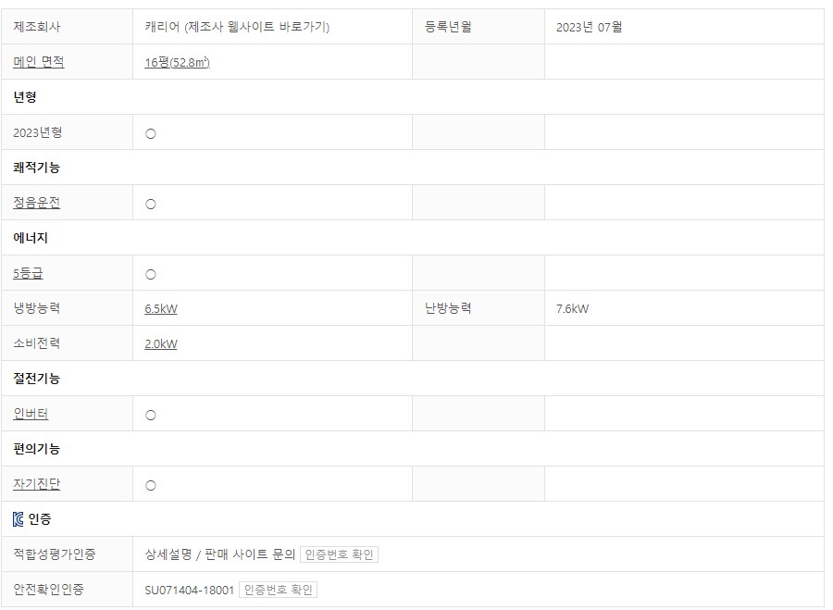Click the circle mark beside 자기진단

point(151,486)
